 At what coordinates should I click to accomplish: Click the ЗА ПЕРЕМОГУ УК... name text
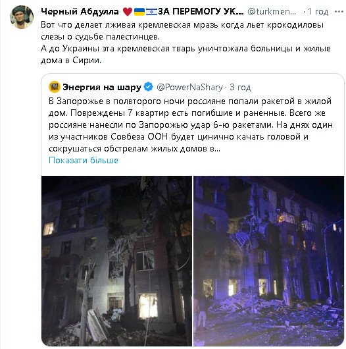point(201,11)
